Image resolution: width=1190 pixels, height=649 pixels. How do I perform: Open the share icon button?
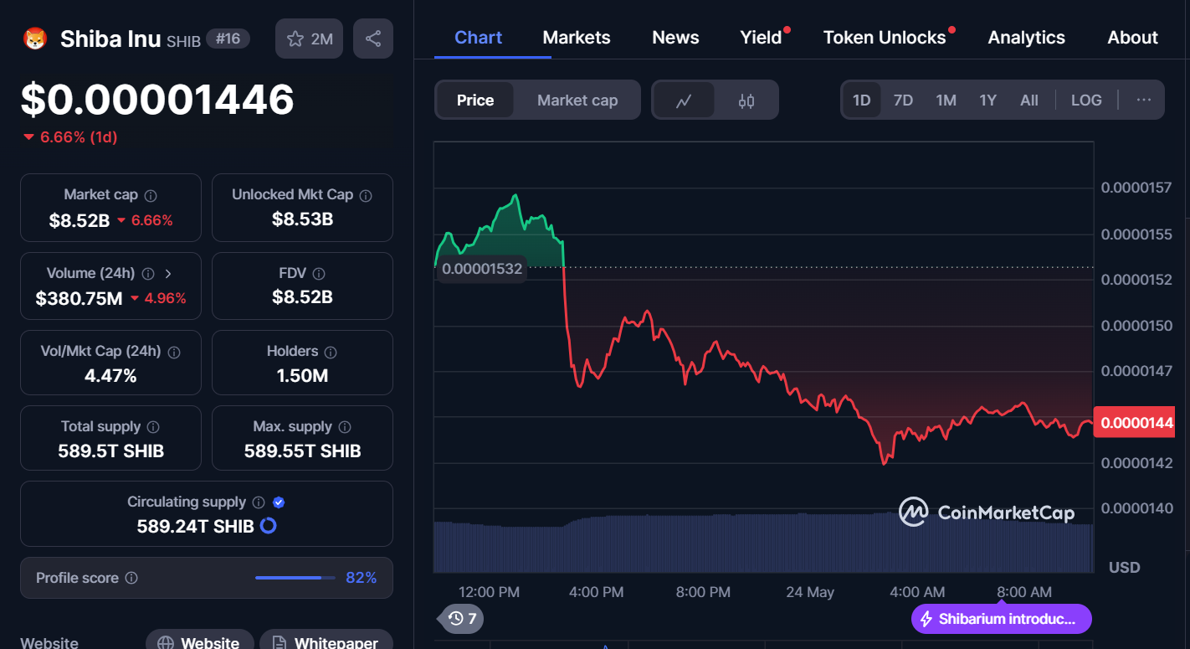pos(373,39)
